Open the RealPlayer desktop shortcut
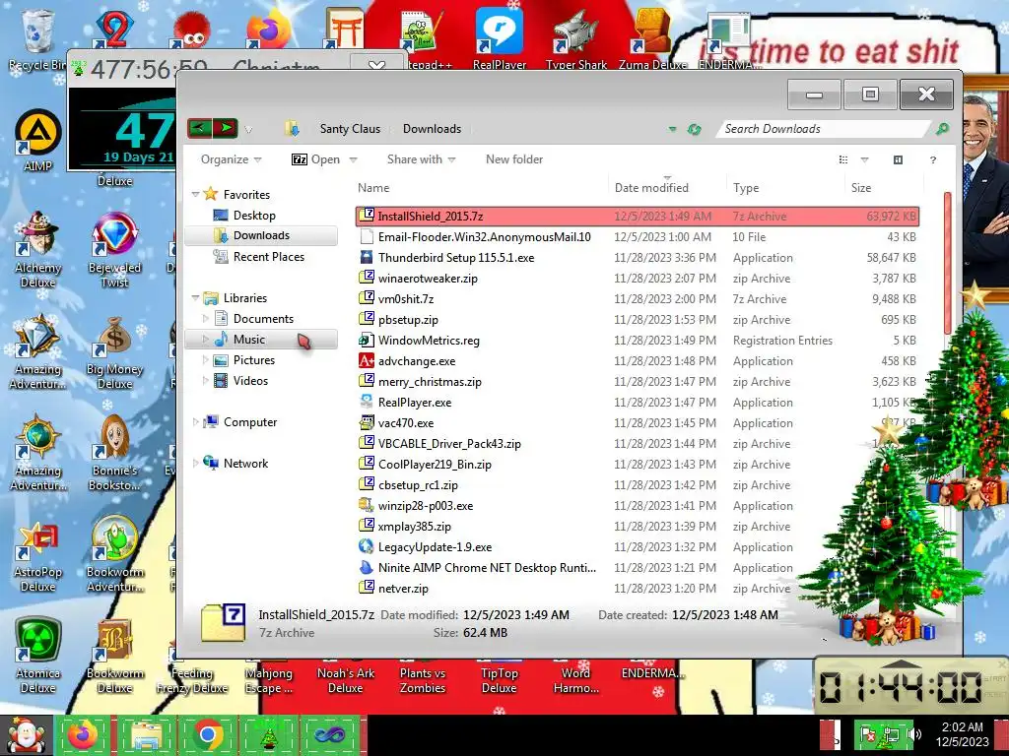 tap(500, 38)
